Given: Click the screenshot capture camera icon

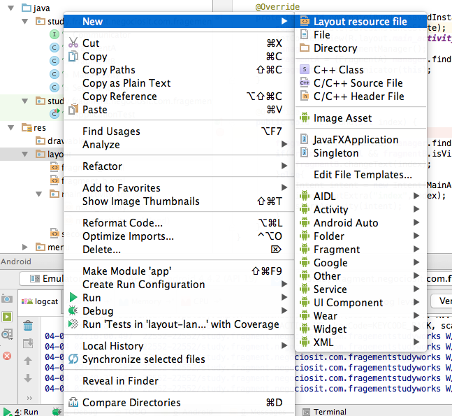Looking at the screenshot, I should point(8,299).
